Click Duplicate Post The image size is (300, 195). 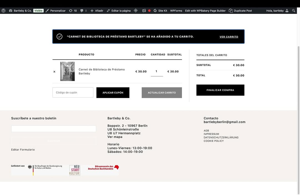[x=240, y=11]
